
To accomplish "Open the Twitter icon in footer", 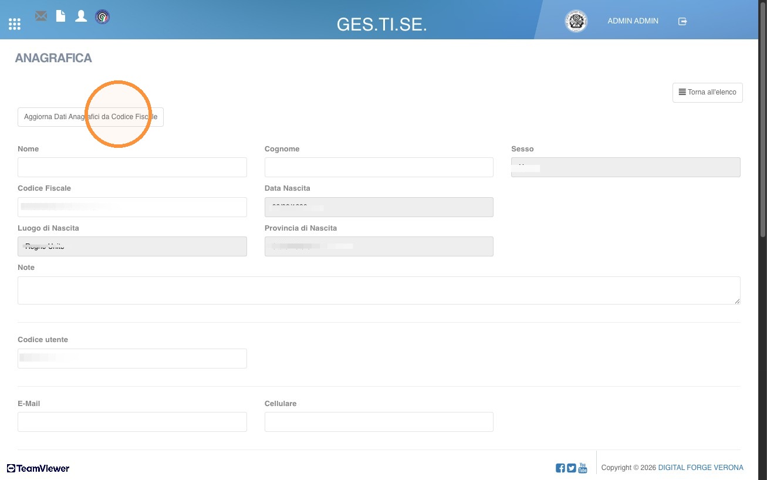I will [572, 468].
